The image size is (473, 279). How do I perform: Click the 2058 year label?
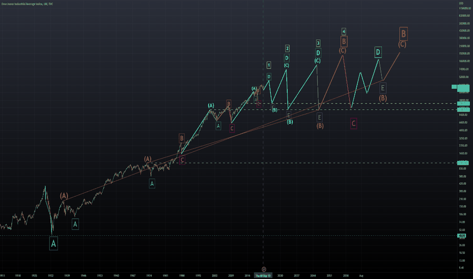346,275
